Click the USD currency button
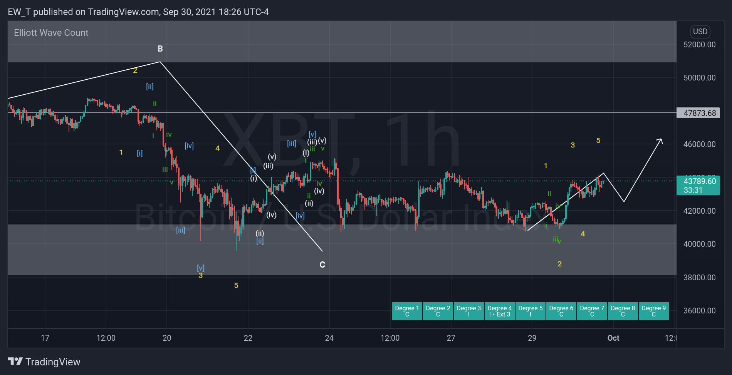732x375 pixels. click(700, 32)
